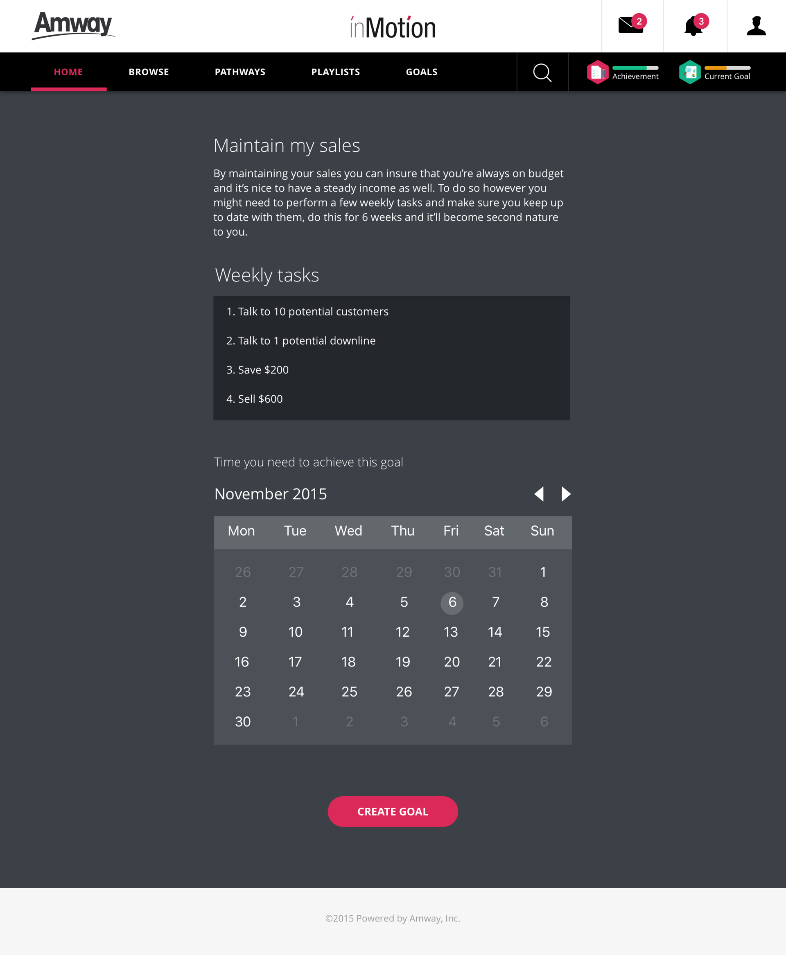The height and width of the screenshot is (955, 786).
Task: Open the notifications bell icon
Action: tap(693, 26)
